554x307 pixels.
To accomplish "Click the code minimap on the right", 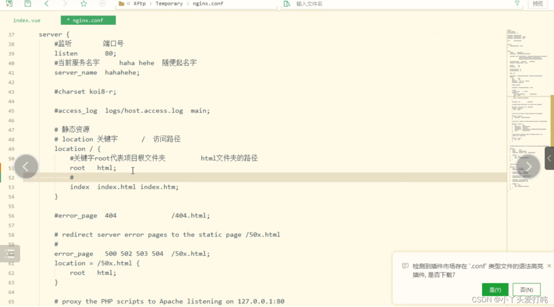I will coord(528,111).
